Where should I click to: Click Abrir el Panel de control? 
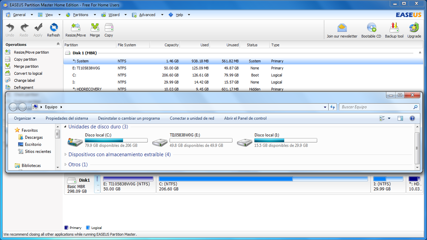[x=246, y=118]
